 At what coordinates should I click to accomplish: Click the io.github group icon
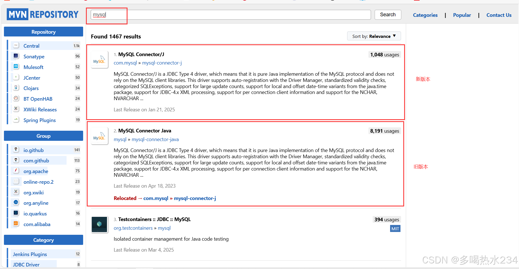(x=16, y=150)
